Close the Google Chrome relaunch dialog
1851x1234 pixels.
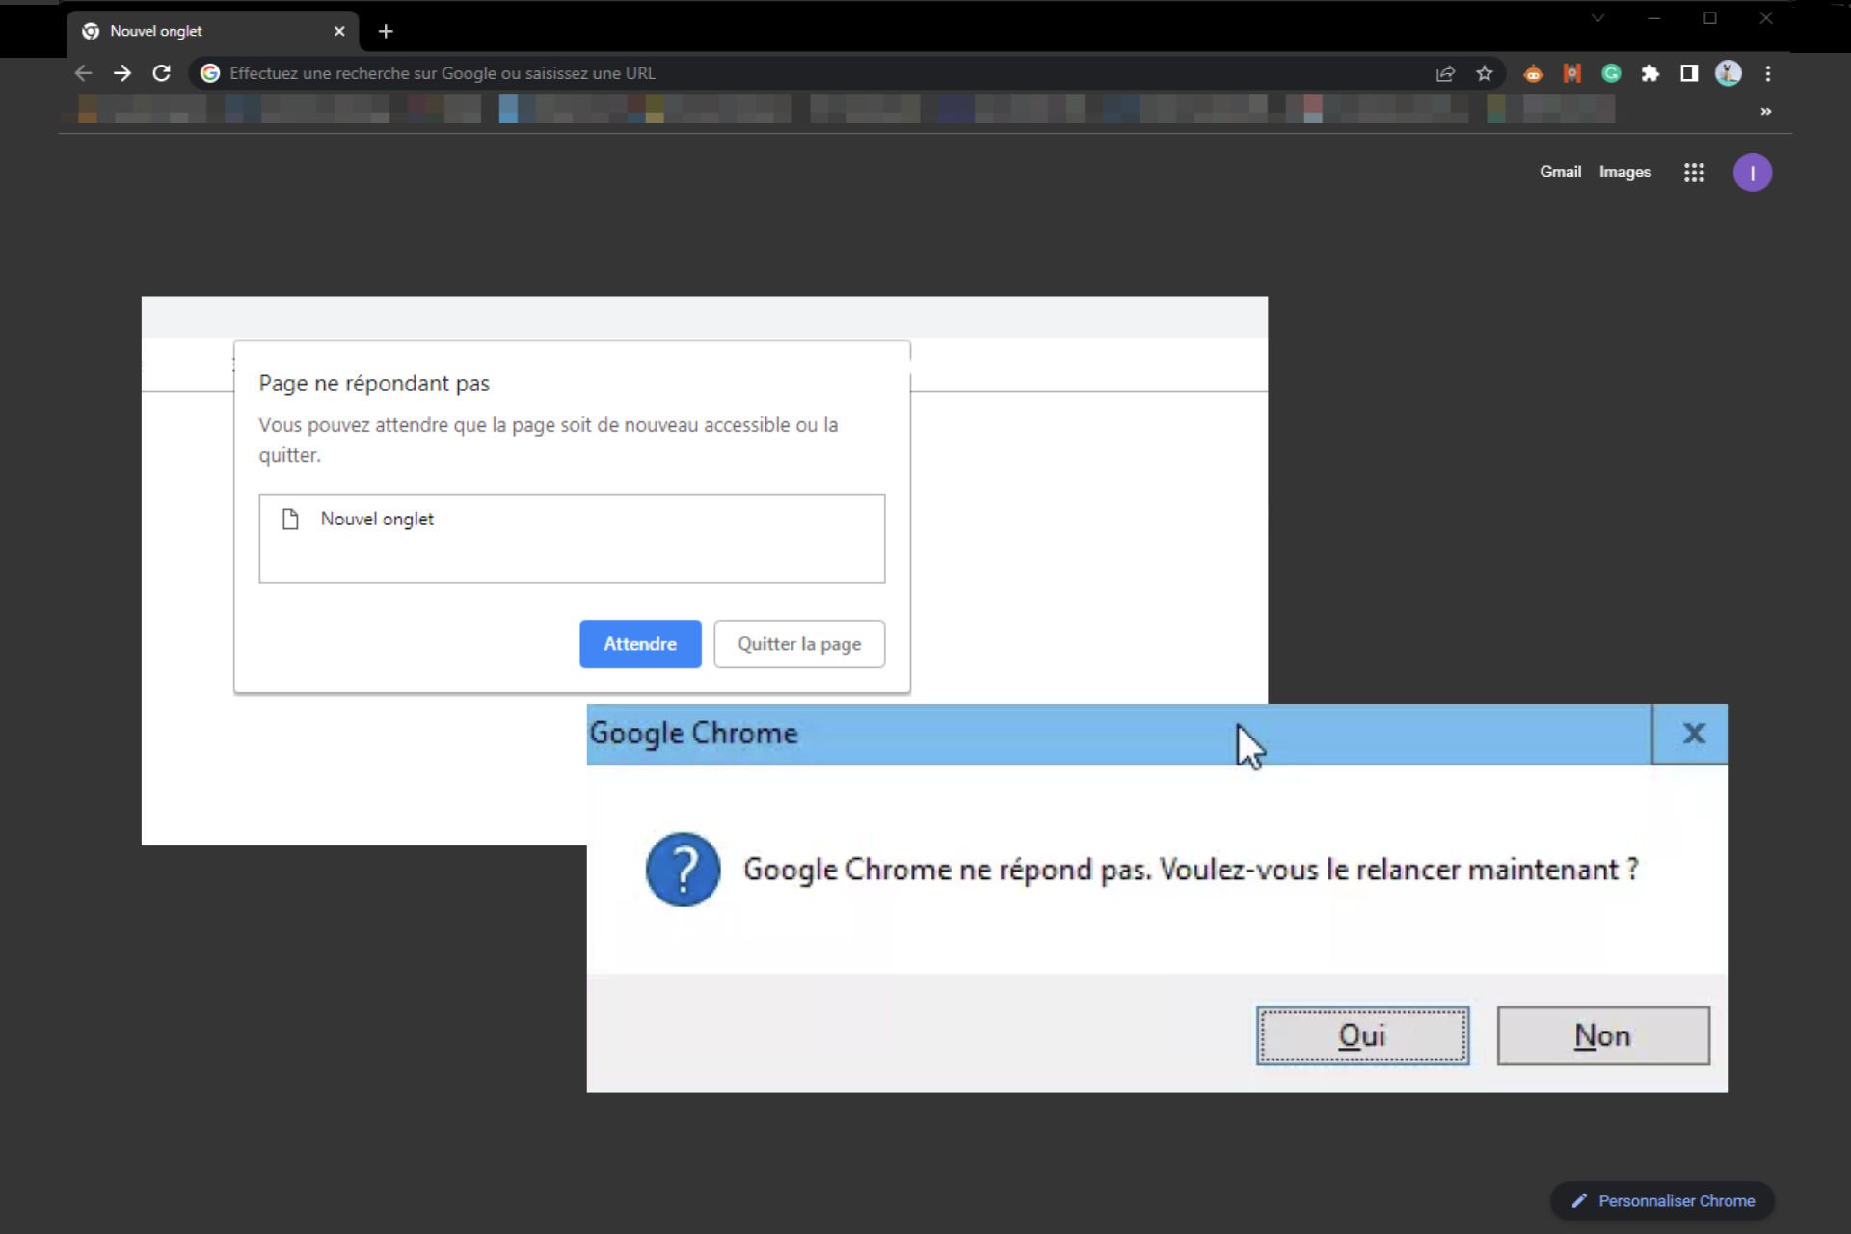[1693, 734]
